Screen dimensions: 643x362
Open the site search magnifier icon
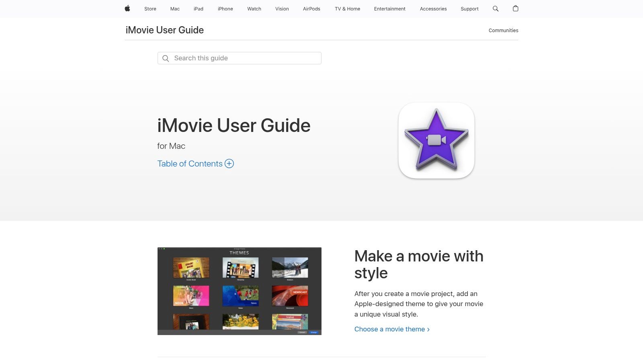pos(496,8)
